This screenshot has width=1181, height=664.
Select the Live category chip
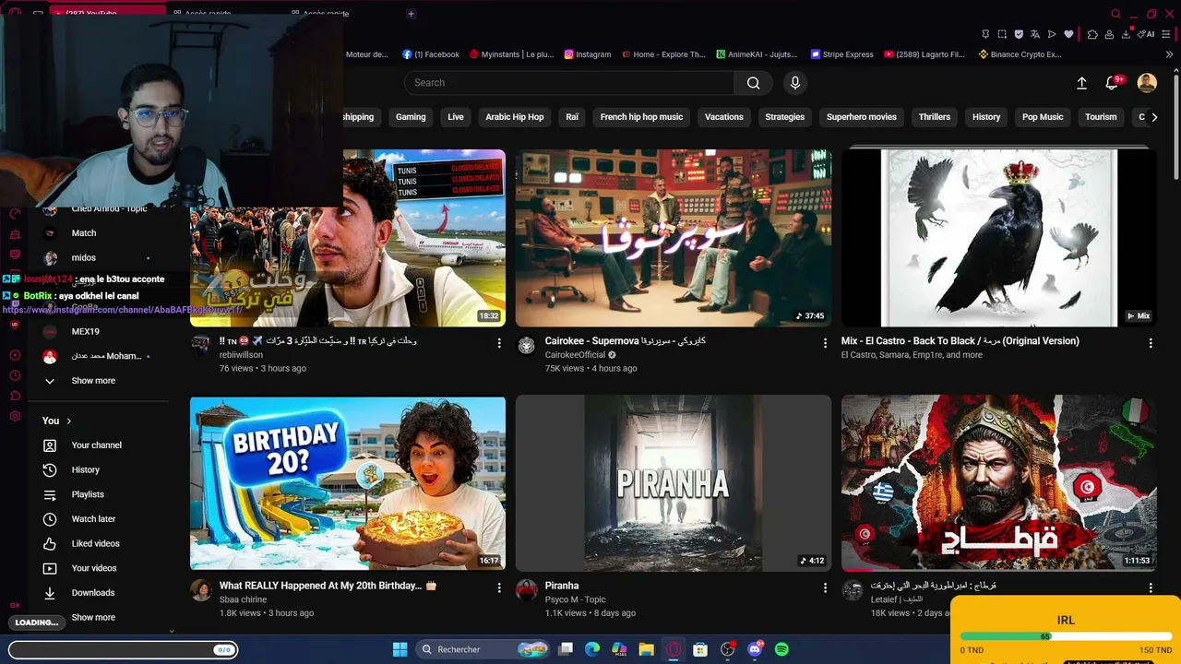pyautogui.click(x=456, y=117)
